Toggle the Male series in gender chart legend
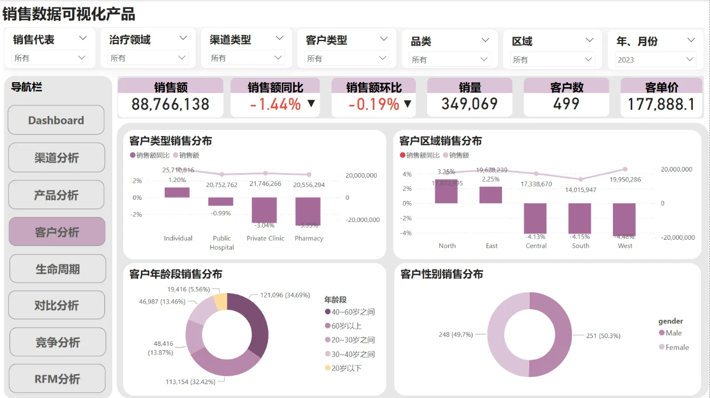 (x=672, y=333)
